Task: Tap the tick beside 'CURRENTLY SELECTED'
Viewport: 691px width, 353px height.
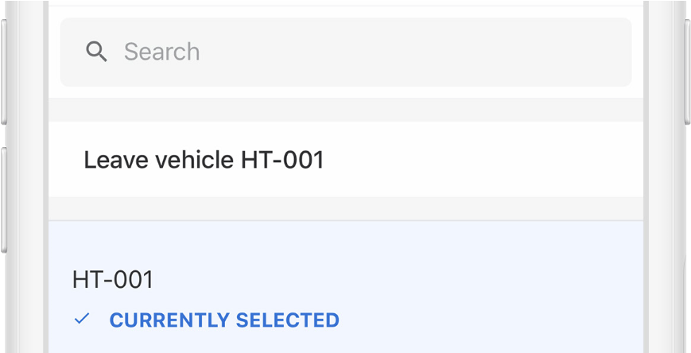Action: tap(81, 320)
